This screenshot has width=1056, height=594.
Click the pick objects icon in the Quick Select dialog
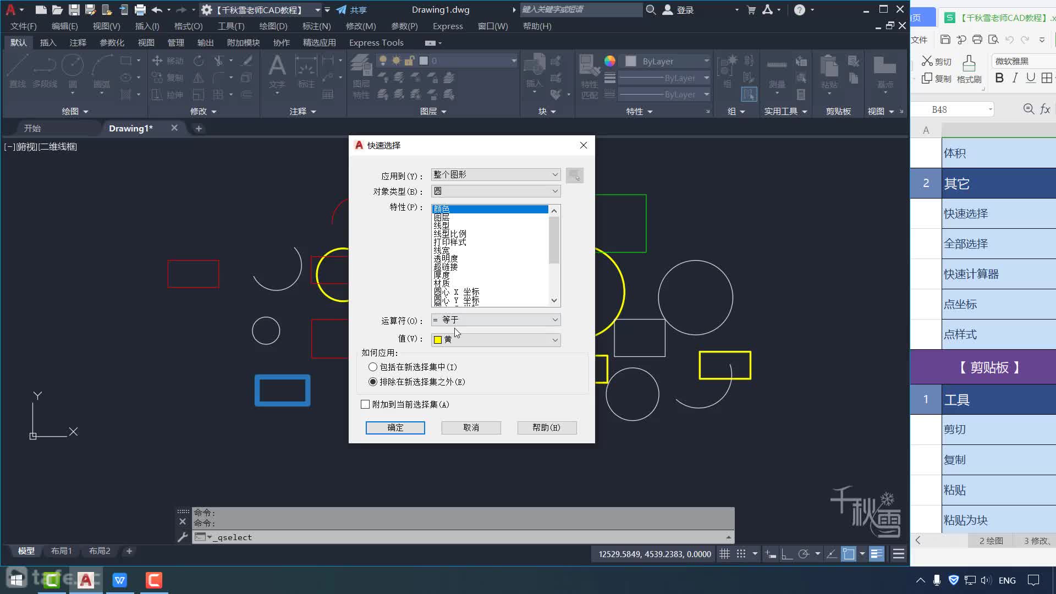point(574,175)
